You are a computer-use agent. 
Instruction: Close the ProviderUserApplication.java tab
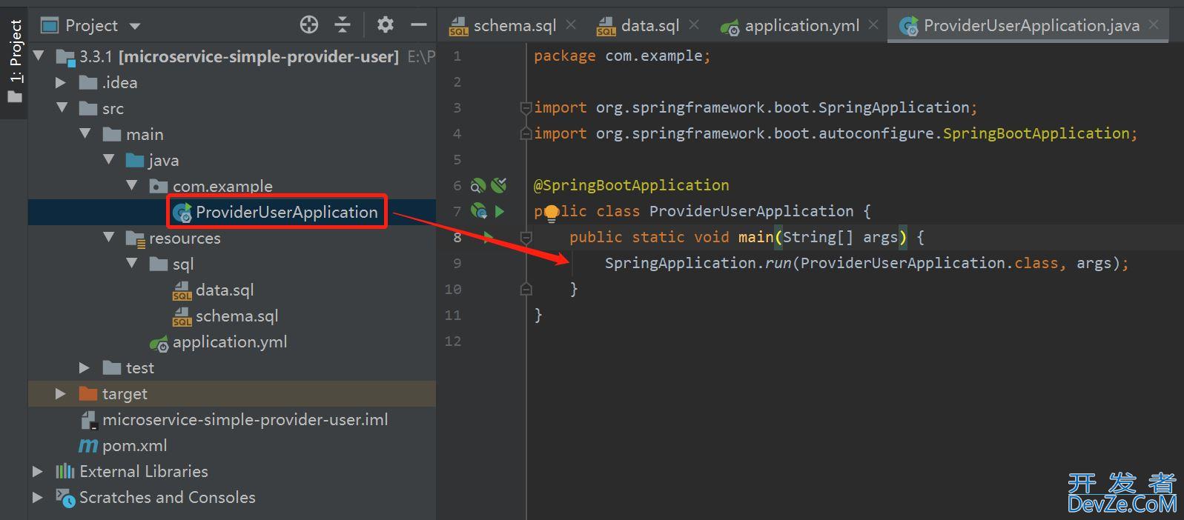[x=1154, y=24]
